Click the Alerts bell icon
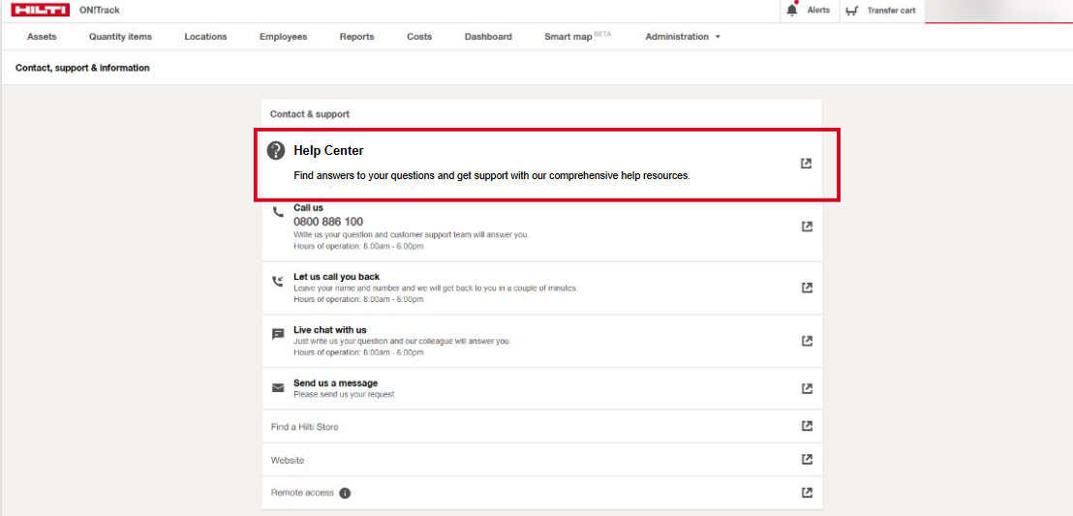The height and width of the screenshot is (516, 1073). 792,11
